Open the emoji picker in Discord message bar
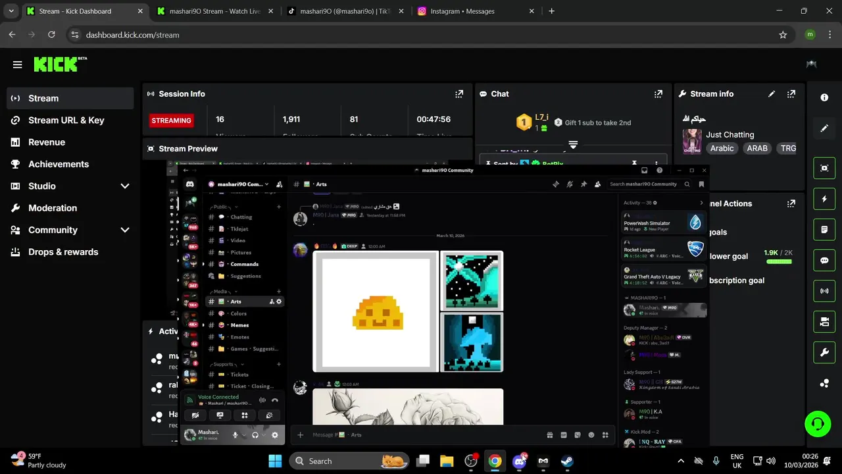 click(x=591, y=434)
